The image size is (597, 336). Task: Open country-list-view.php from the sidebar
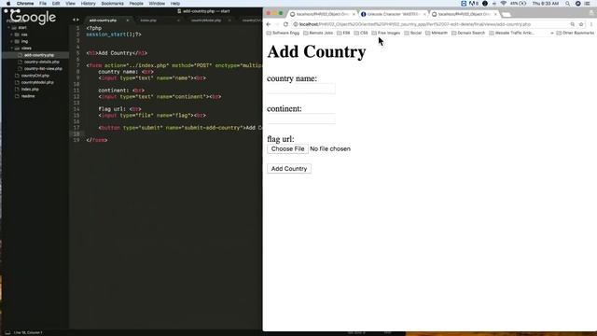coord(43,68)
